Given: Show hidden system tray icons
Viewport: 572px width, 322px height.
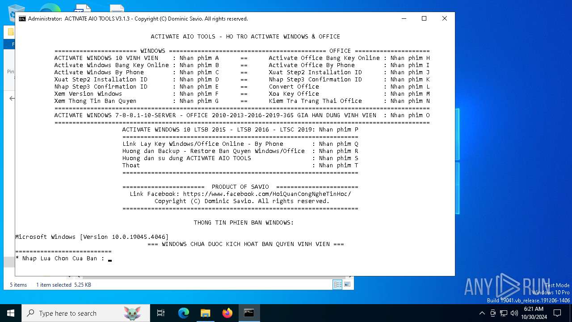Looking at the screenshot, I should coord(482,313).
